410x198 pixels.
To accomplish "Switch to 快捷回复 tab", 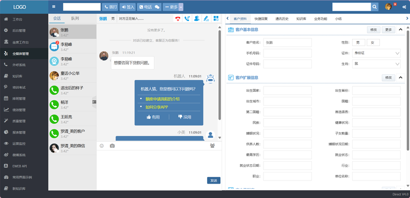I will [x=261, y=19].
